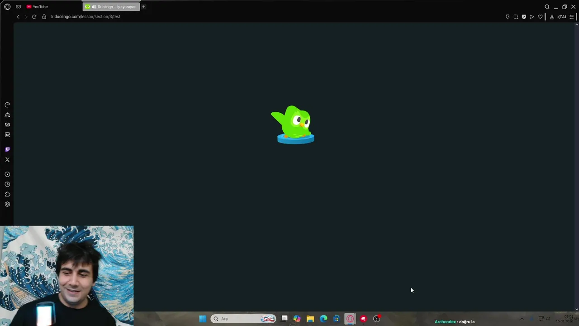
Task: Open the downloads icon in toolbar
Action: [x=552, y=17]
